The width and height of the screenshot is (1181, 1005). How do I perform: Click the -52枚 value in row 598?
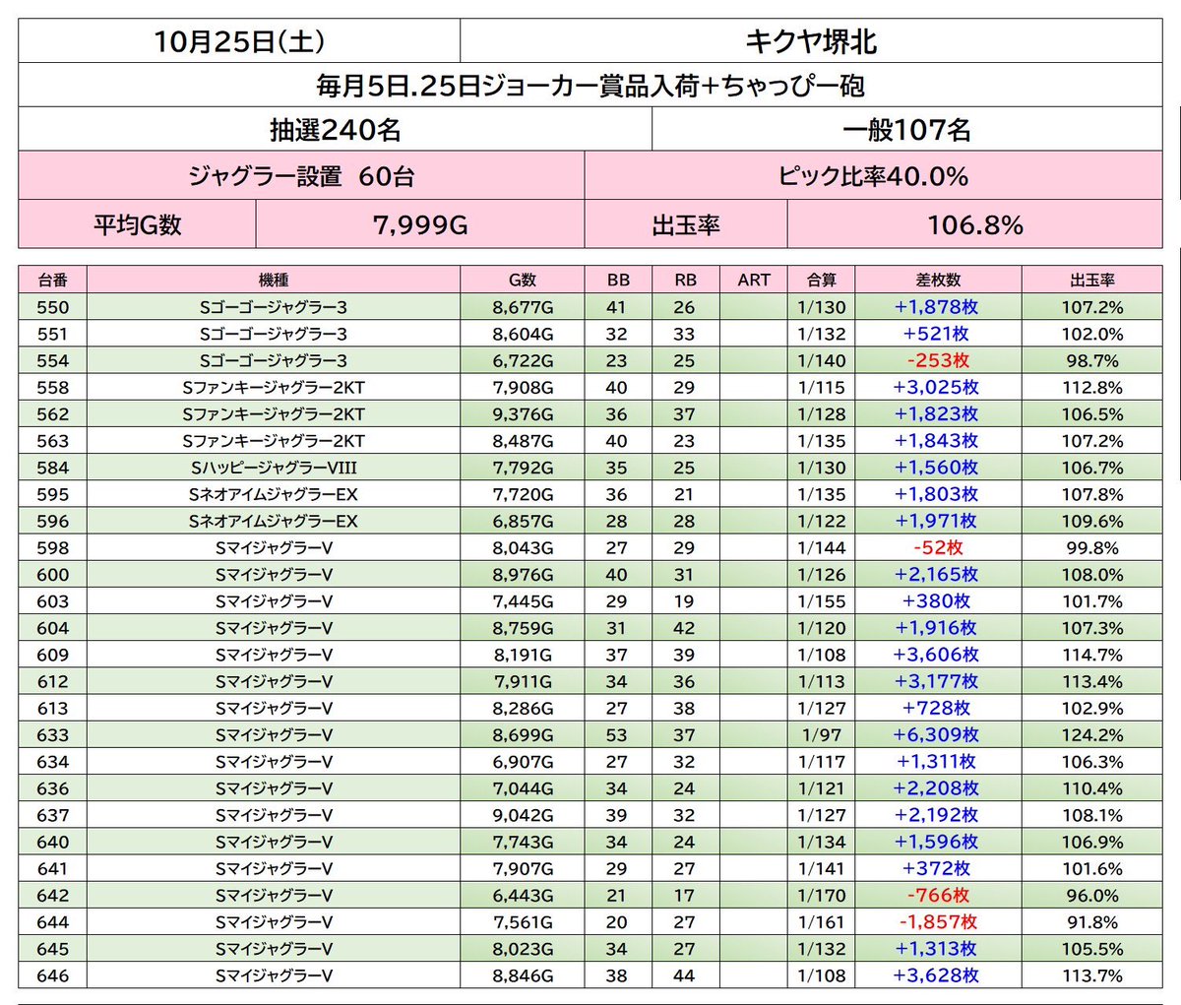point(938,547)
